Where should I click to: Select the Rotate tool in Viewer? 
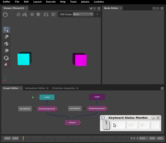click(x=6, y=44)
